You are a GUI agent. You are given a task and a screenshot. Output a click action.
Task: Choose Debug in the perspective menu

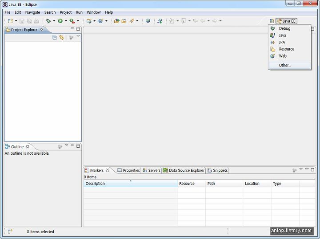tap(290, 28)
